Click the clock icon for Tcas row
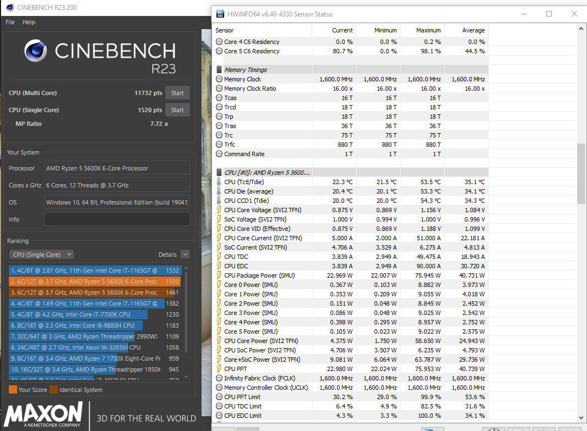The height and width of the screenshot is (431, 587). 219,97
